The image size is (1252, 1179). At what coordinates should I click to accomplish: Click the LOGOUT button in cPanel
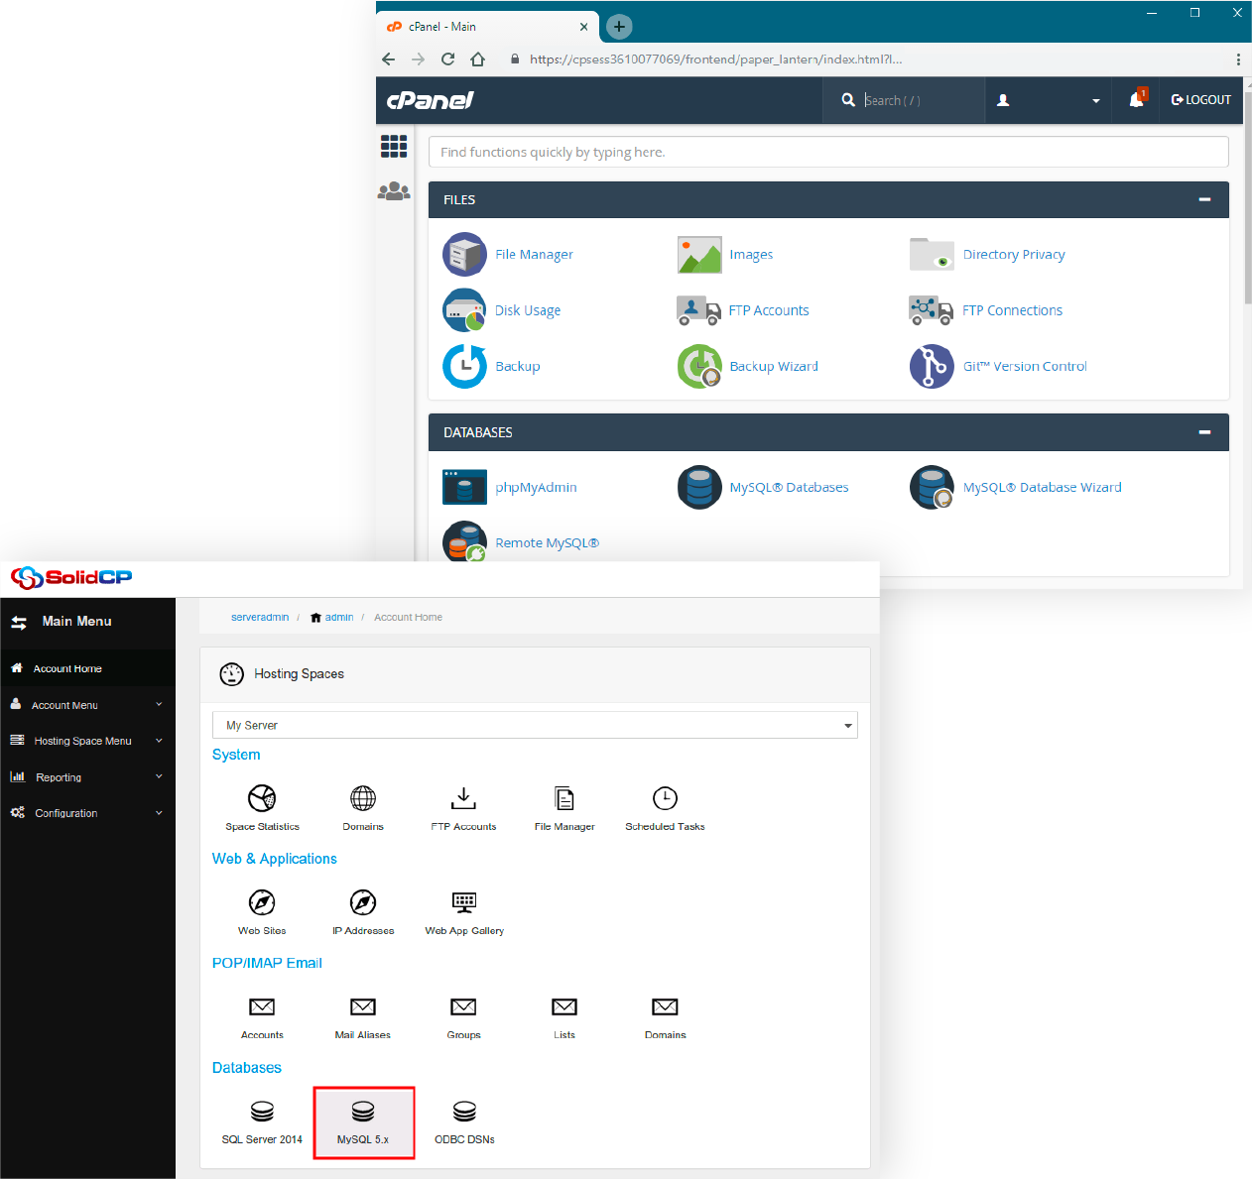click(x=1200, y=99)
